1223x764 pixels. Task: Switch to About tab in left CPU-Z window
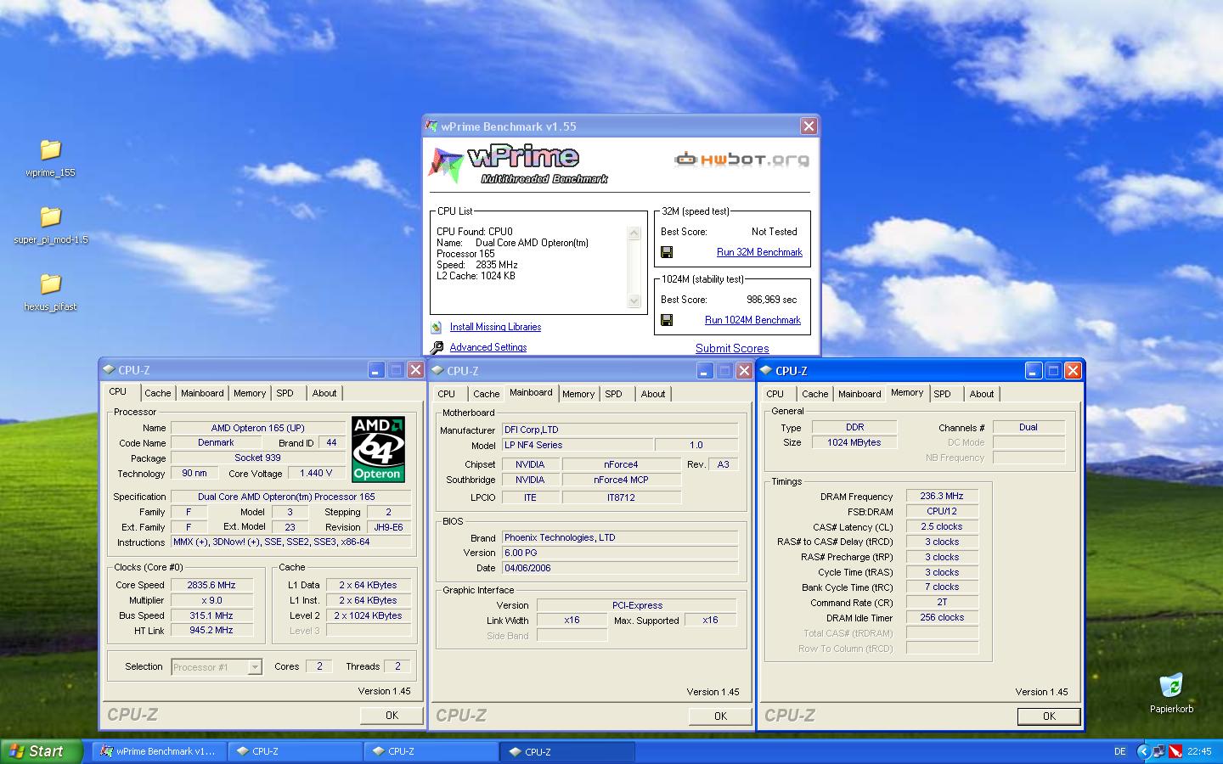(x=324, y=393)
